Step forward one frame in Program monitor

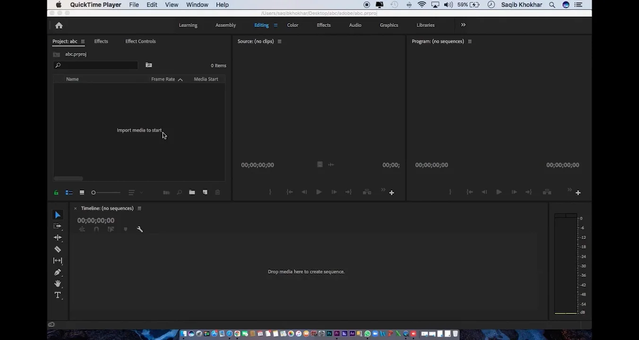(x=514, y=192)
